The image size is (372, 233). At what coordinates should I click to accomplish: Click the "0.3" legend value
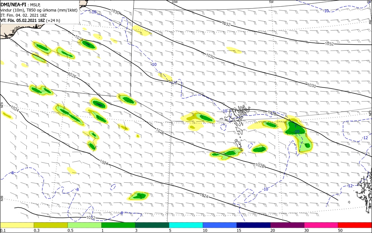37,230
